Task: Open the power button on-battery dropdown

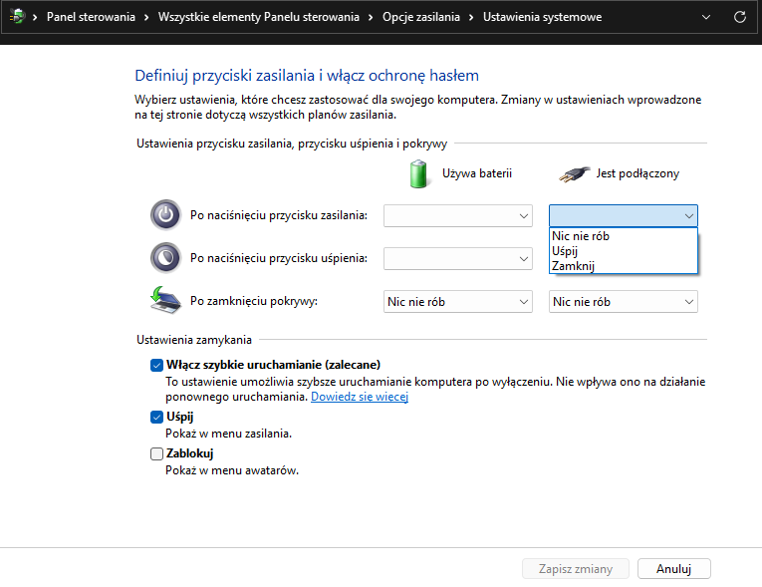Action: pos(458,215)
